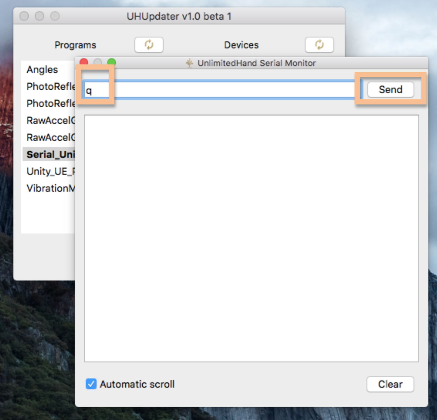Select the Serial_Uni program entry

(x=49, y=154)
